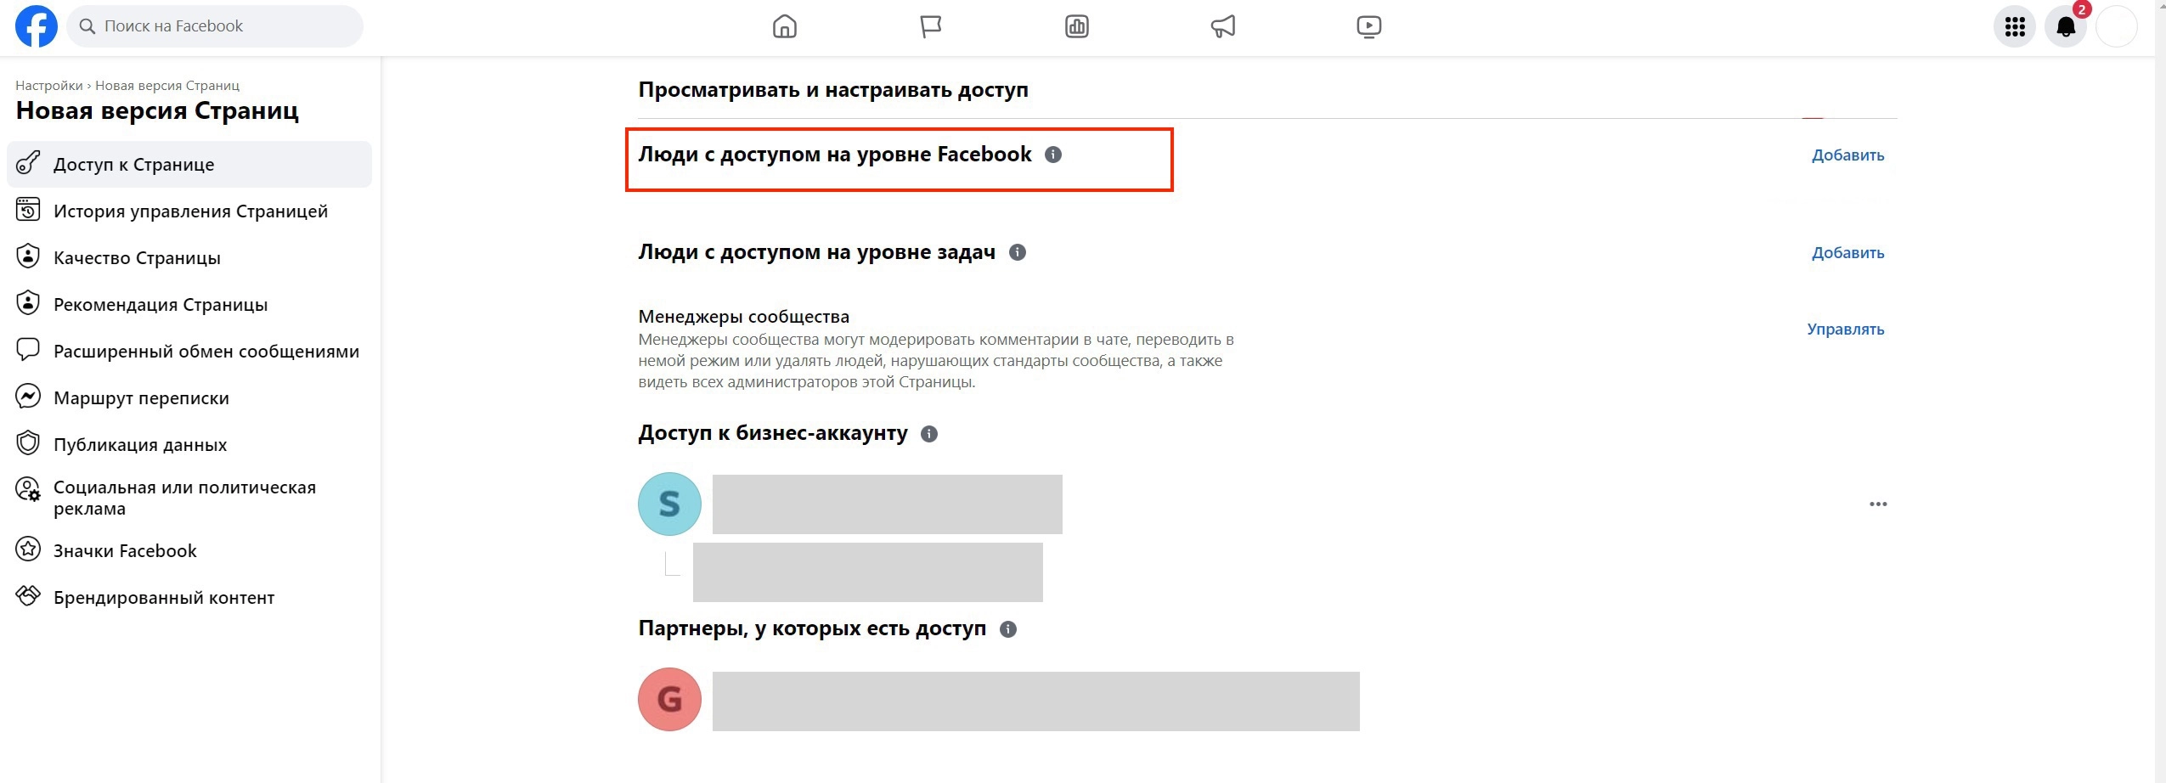Click the 'Настройки' breadcrumb link
Viewport: 2166px width, 783px height.
49,86
